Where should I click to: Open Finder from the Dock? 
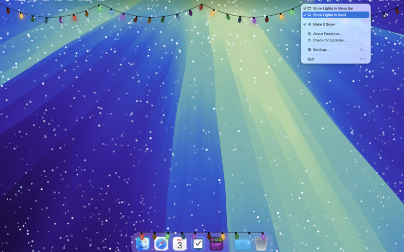click(x=143, y=244)
